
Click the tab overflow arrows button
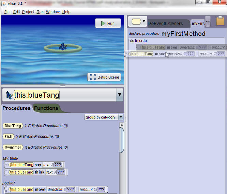[208, 22]
